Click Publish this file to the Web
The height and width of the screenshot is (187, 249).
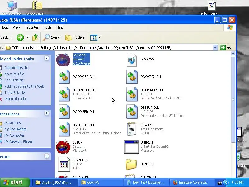pos(24,86)
